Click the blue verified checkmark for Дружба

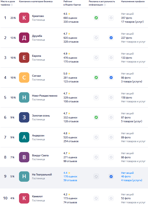coord(111,38)
